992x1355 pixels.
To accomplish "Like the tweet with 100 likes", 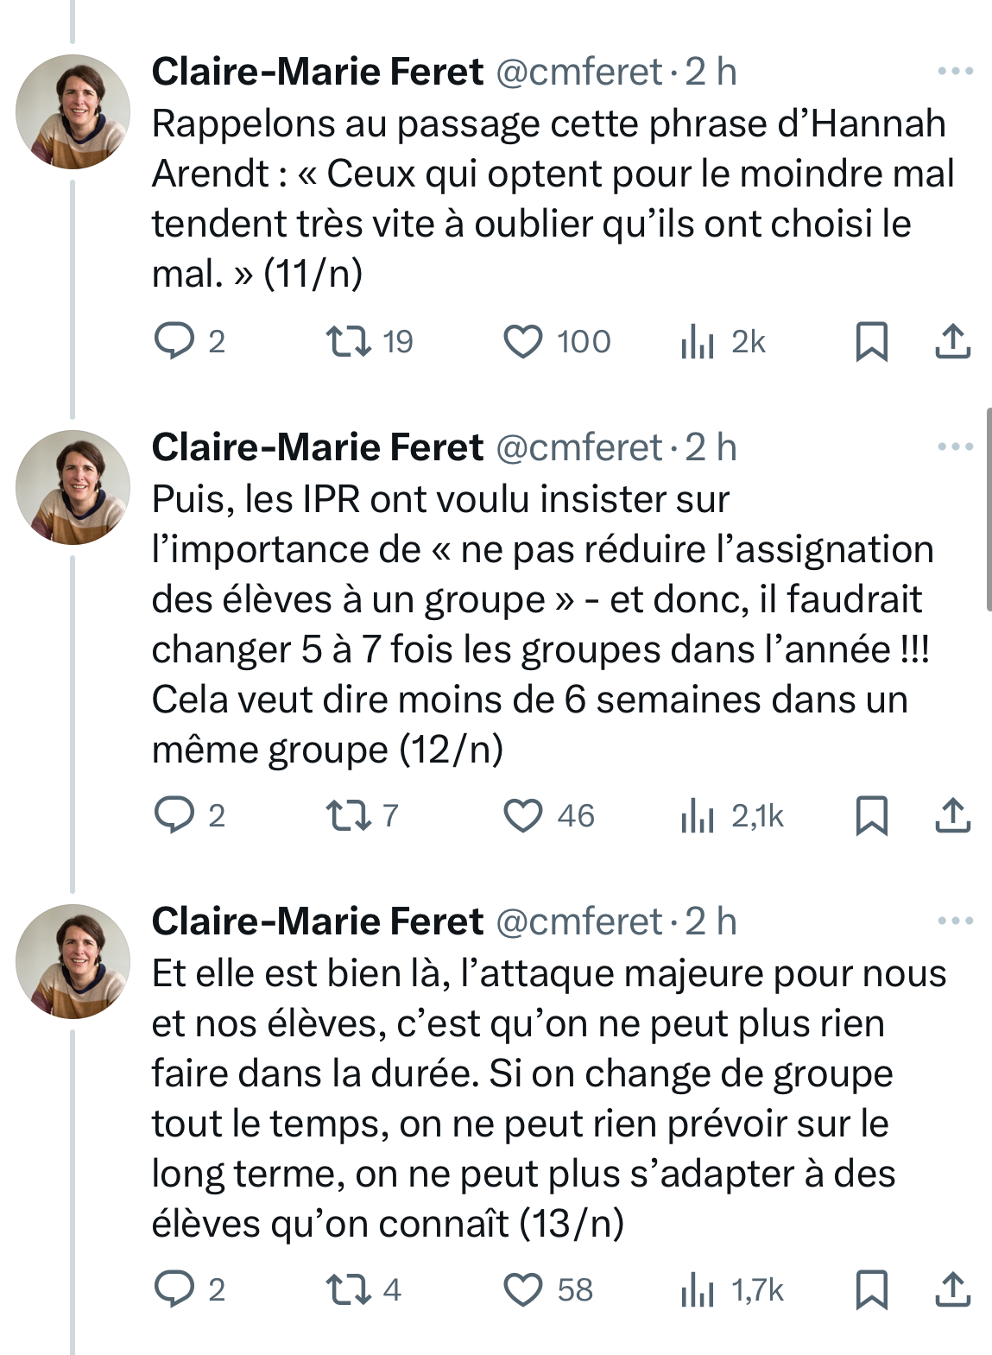I will [x=523, y=341].
